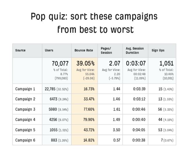Click the Pages/Session column header

(106, 50)
